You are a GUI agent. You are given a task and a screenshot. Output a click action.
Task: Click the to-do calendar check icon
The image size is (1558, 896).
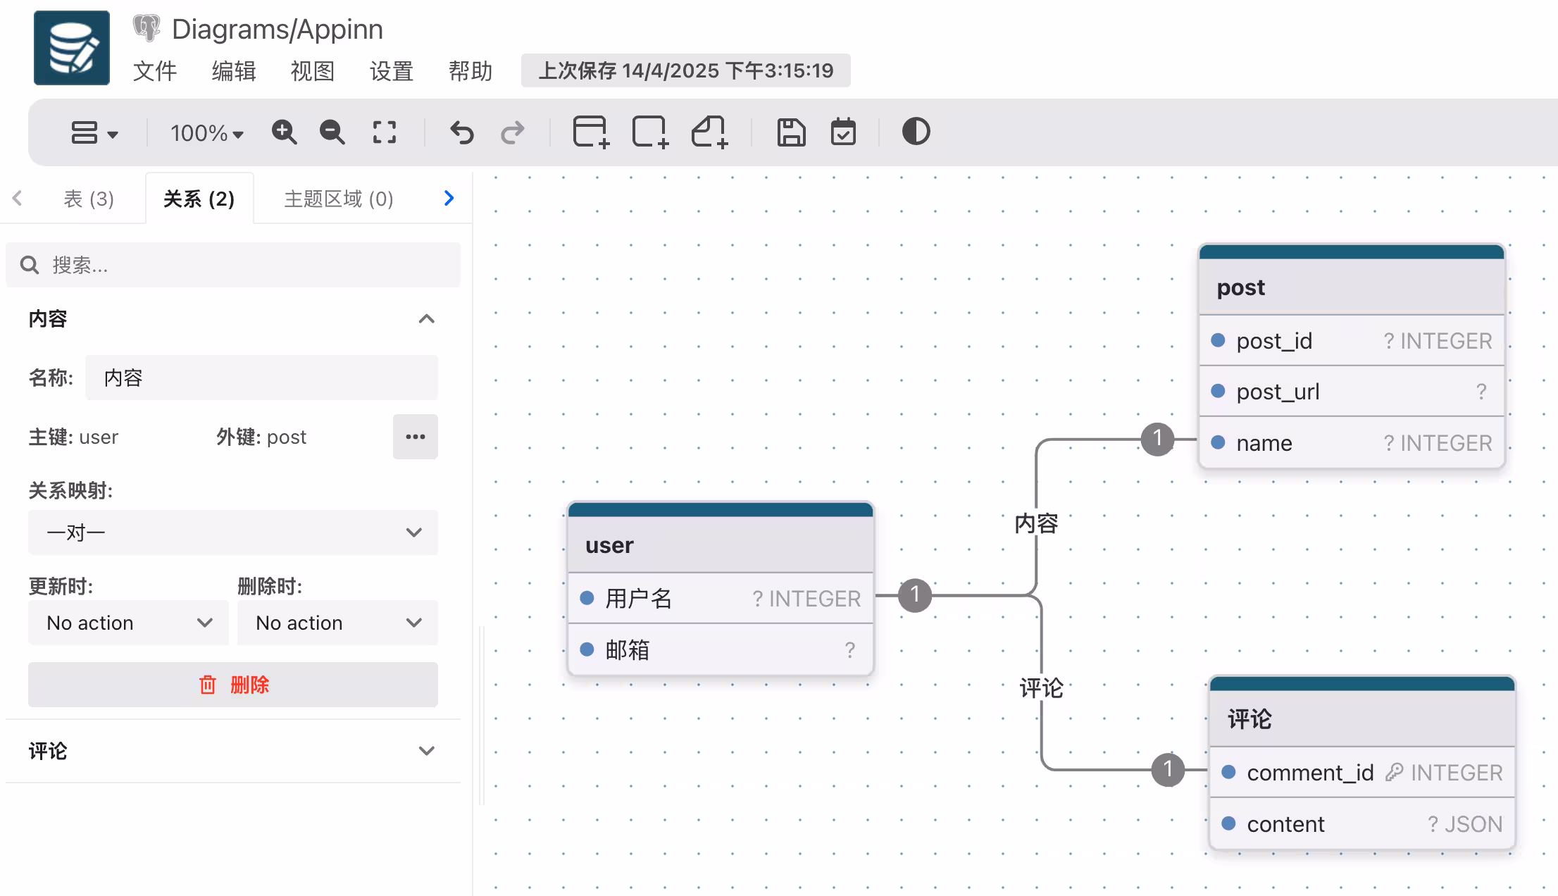pos(843,132)
